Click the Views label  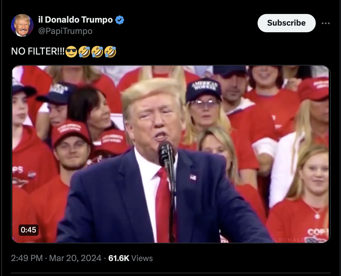[x=142, y=258]
